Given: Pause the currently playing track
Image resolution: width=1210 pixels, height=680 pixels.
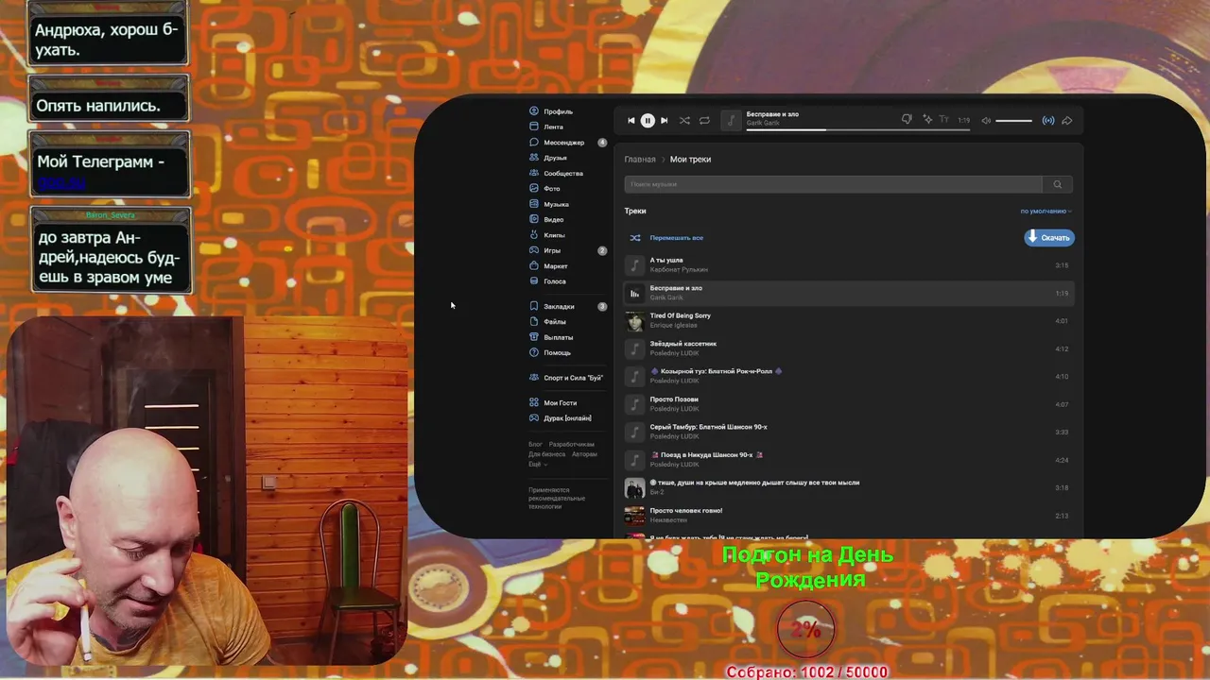Looking at the screenshot, I should coord(648,120).
